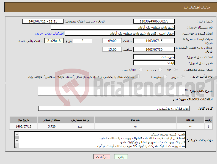217x164 pixels.
Task: Click the کد کالا column header
Action: tap(190, 120)
